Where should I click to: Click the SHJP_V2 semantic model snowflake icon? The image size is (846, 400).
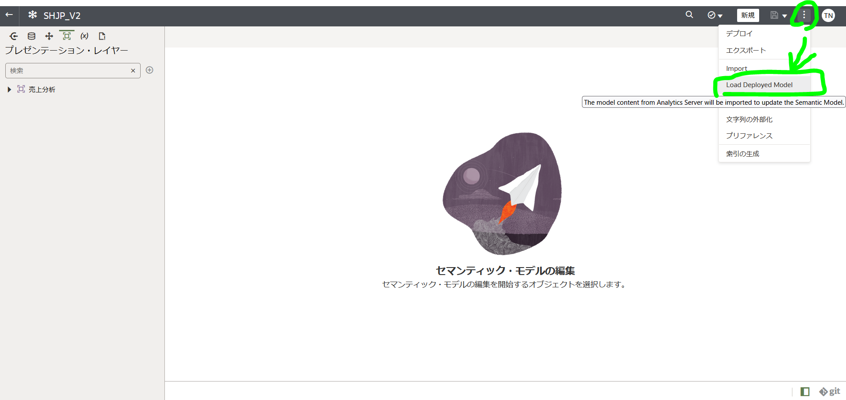pyautogui.click(x=32, y=15)
